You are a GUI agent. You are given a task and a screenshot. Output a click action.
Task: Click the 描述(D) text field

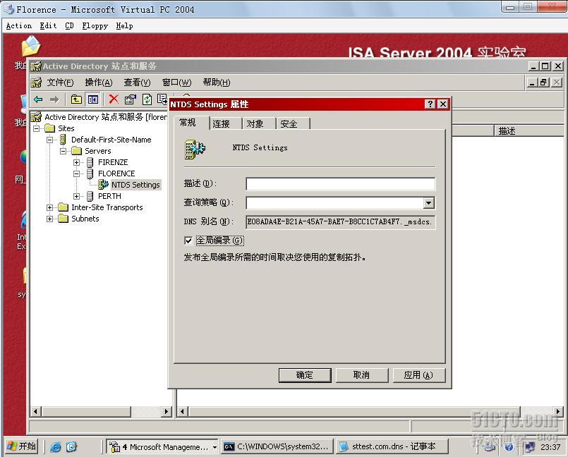[341, 184]
